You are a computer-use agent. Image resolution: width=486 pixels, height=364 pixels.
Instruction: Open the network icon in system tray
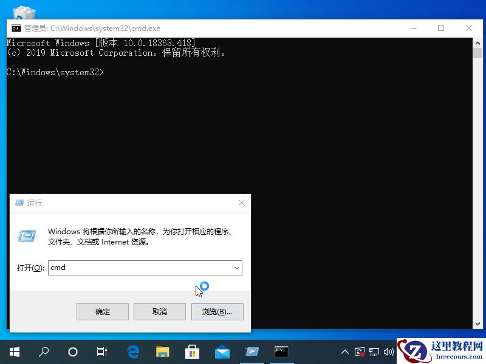(x=375, y=351)
